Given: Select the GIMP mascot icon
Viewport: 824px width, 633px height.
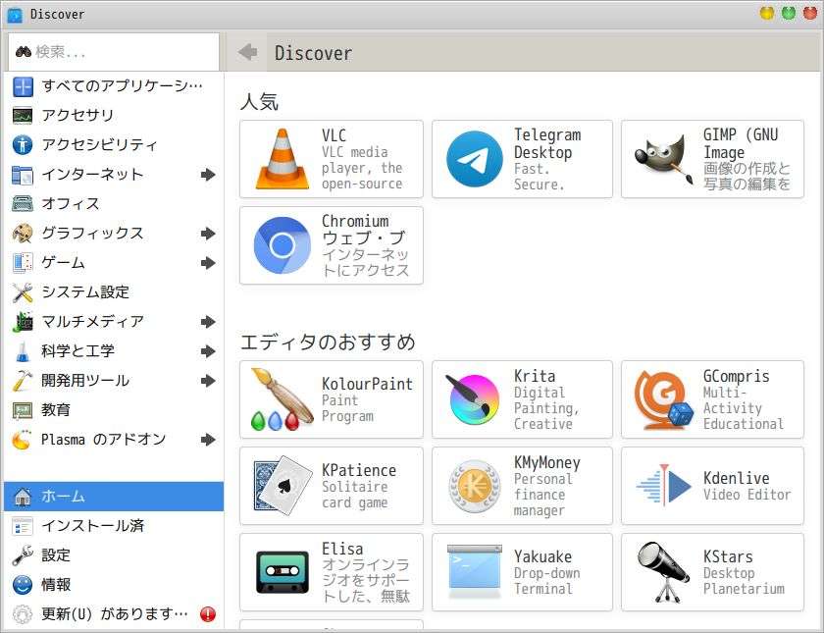Looking at the screenshot, I should [663, 159].
